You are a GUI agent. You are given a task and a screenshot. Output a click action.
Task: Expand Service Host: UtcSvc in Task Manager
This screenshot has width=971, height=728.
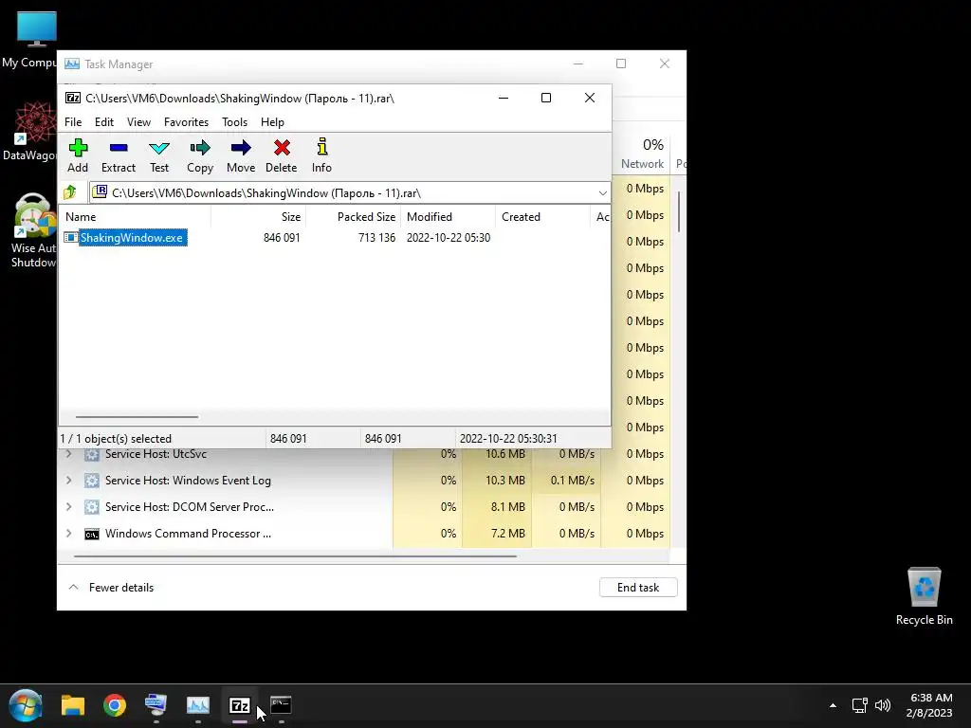(x=68, y=454)
